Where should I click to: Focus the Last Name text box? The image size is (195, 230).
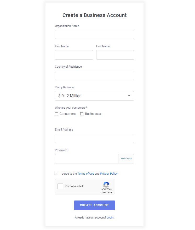(x=115, y=55)
